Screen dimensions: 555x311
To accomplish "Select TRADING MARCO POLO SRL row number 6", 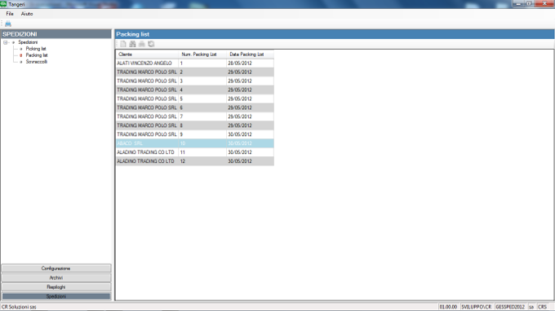I will [195, 107].
